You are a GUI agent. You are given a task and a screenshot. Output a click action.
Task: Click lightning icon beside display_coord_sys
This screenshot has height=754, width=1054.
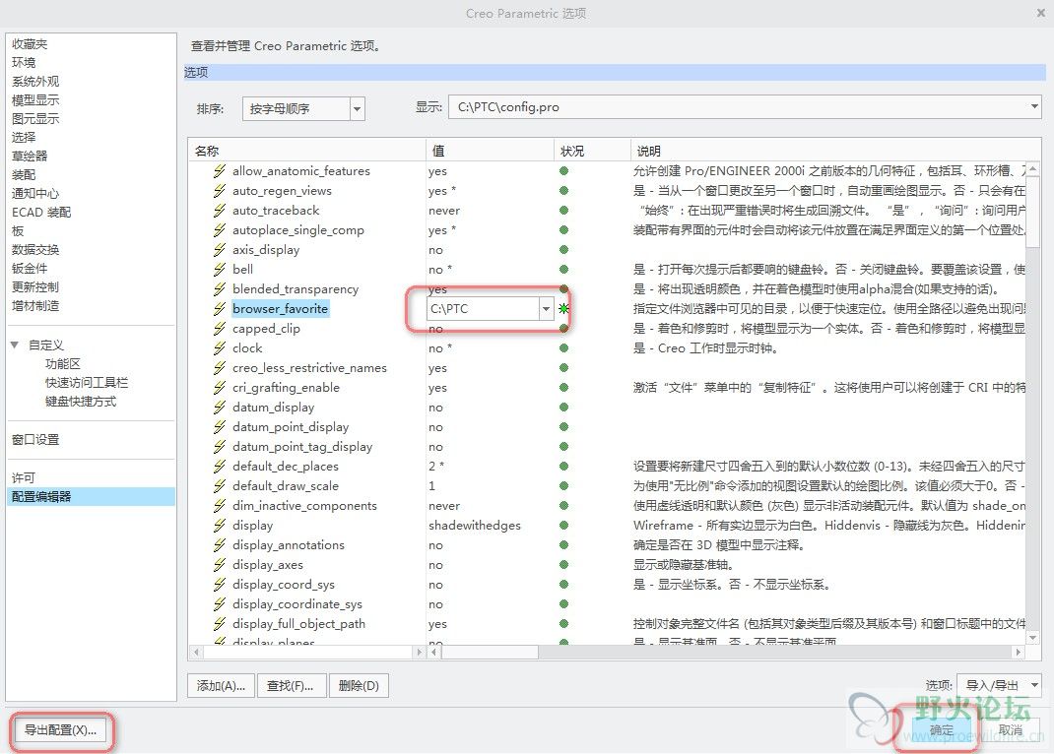tap(219, 584)
